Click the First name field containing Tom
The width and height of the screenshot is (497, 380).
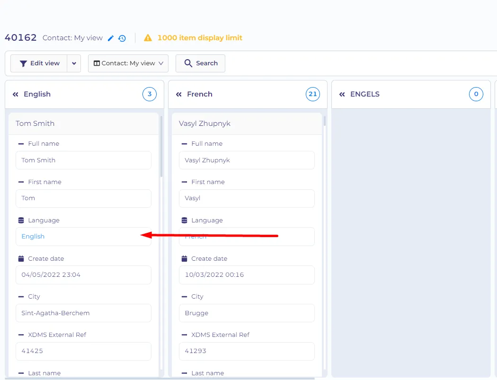point(83,198)
